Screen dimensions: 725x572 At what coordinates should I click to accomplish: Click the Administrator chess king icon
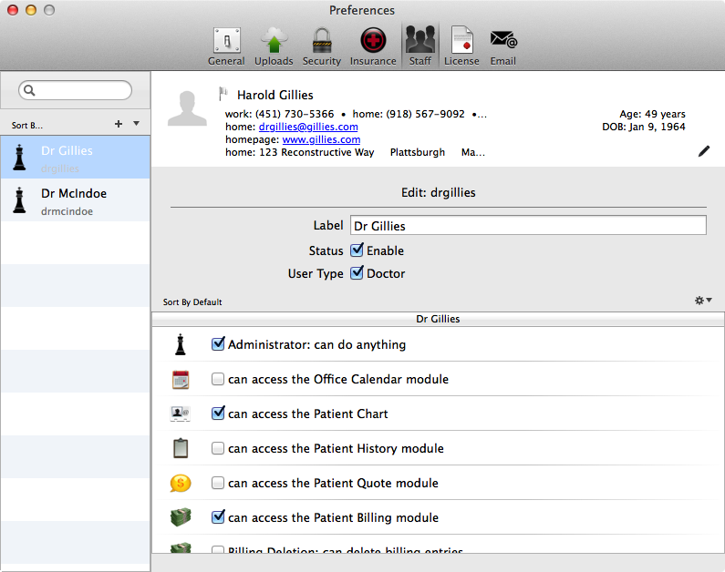pyautogui.click(x=181, y=344)
